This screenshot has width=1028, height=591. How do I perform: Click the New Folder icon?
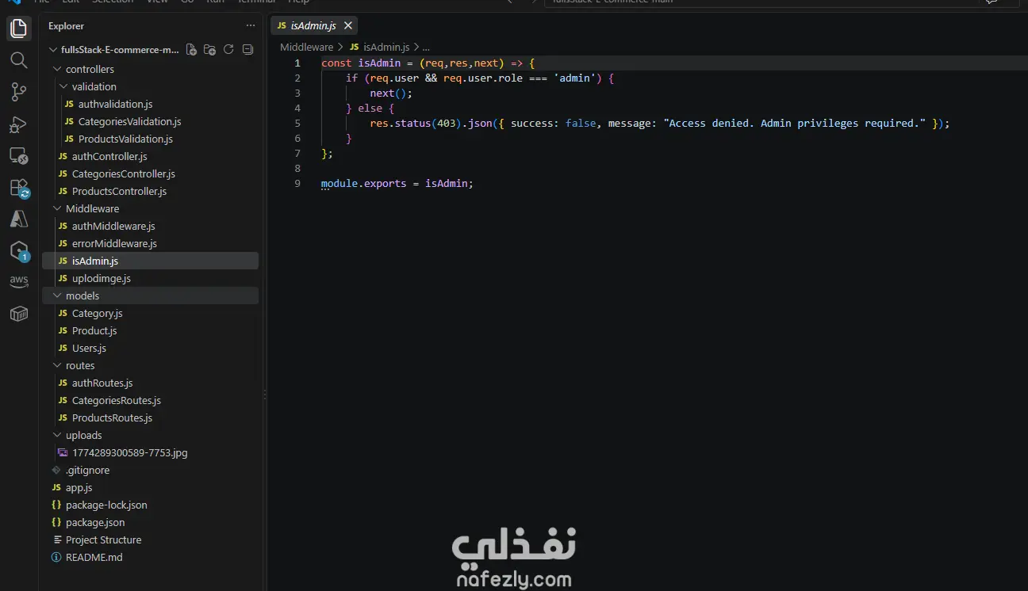click(x=209, y=50)
